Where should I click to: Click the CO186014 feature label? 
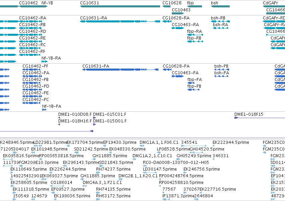coord(61,183)
